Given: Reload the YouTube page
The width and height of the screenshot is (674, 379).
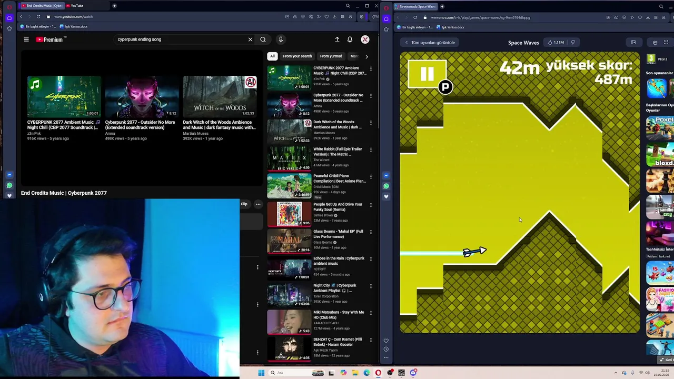Looking at the screenshot, I should click(38, 17).
